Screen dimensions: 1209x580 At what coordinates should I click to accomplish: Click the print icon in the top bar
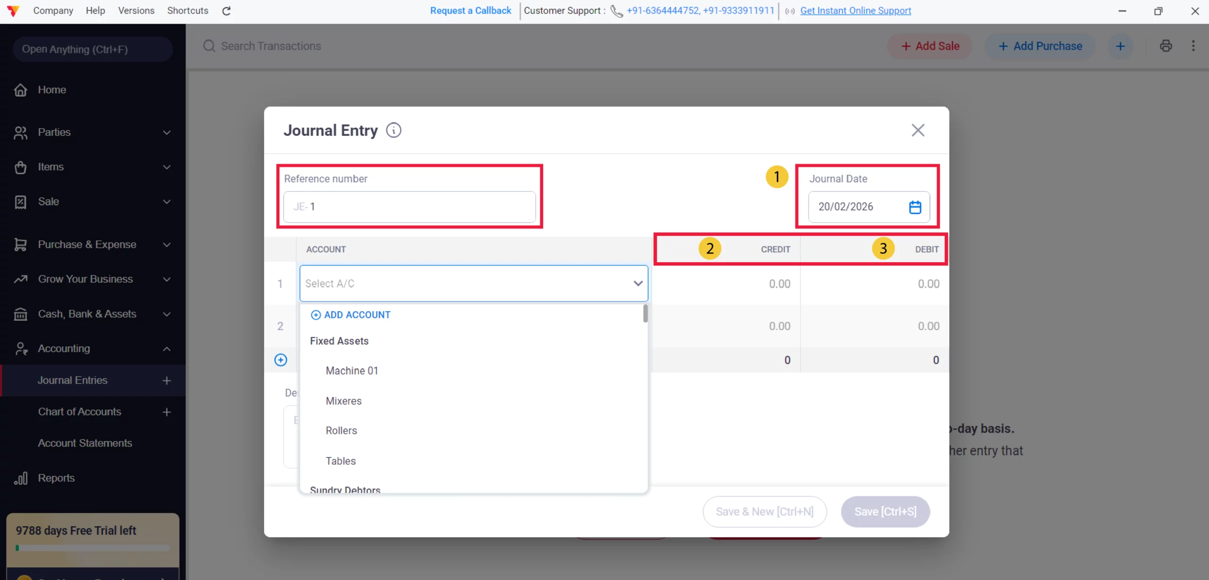coord(1166,46)
